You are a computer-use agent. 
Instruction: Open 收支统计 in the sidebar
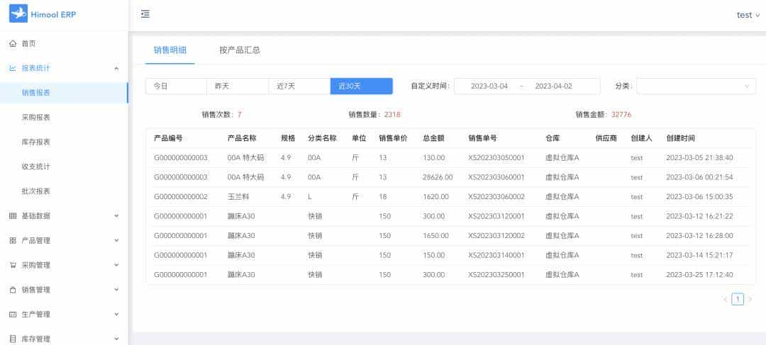[64, 166]
